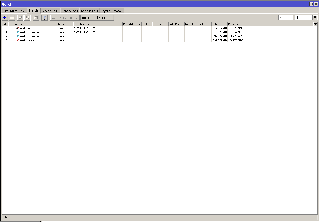Click 192.168.250.32 in rule 1
The width and height of the screenshot is (319, 222).
click(x=85, y=32)
